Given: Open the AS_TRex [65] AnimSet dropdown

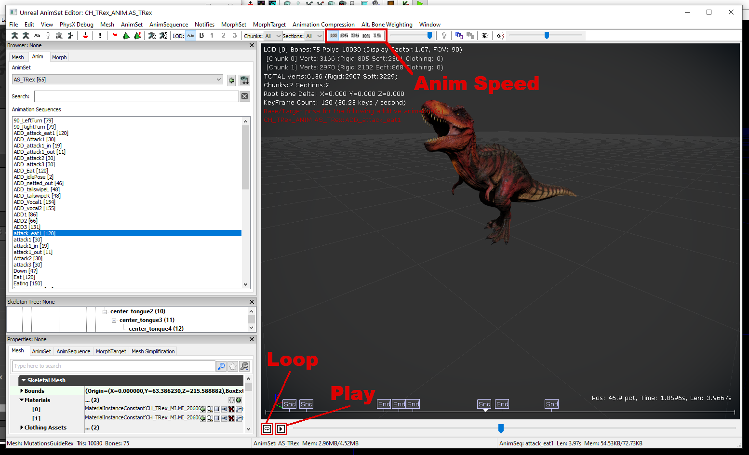Looking at the screenshot, I should click(x=118, y=80).
